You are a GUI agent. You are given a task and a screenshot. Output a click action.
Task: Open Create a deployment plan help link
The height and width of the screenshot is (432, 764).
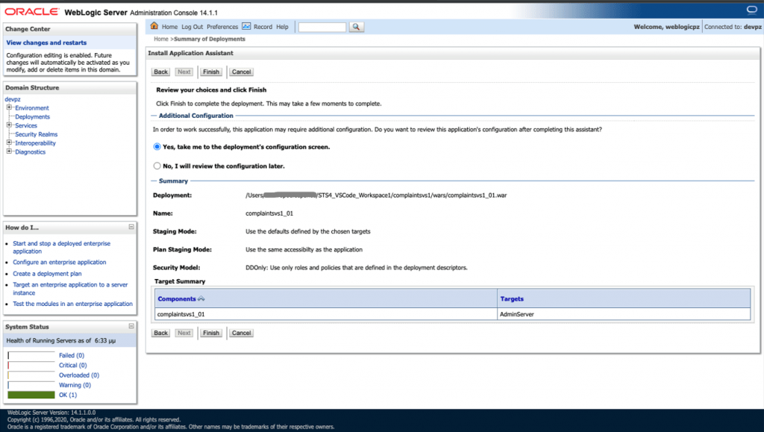coord(47,274)
